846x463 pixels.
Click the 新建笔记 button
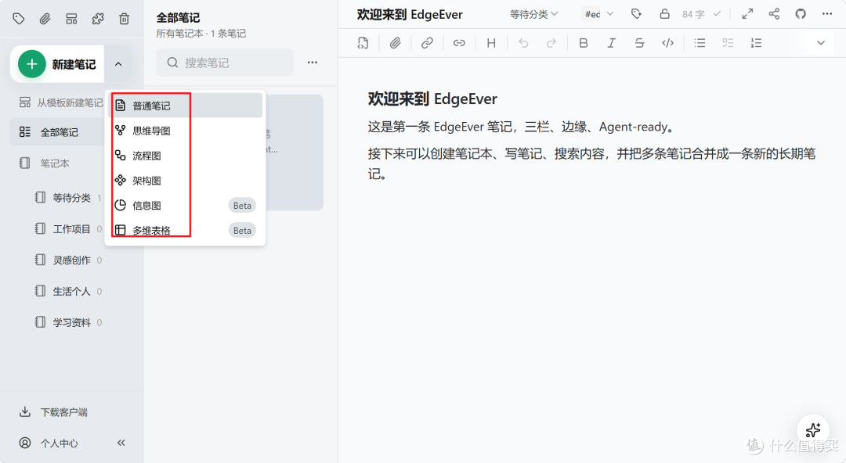point(57,64)
